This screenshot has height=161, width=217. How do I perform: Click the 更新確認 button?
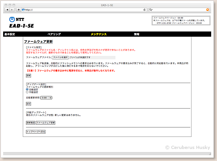pos(30,123)
